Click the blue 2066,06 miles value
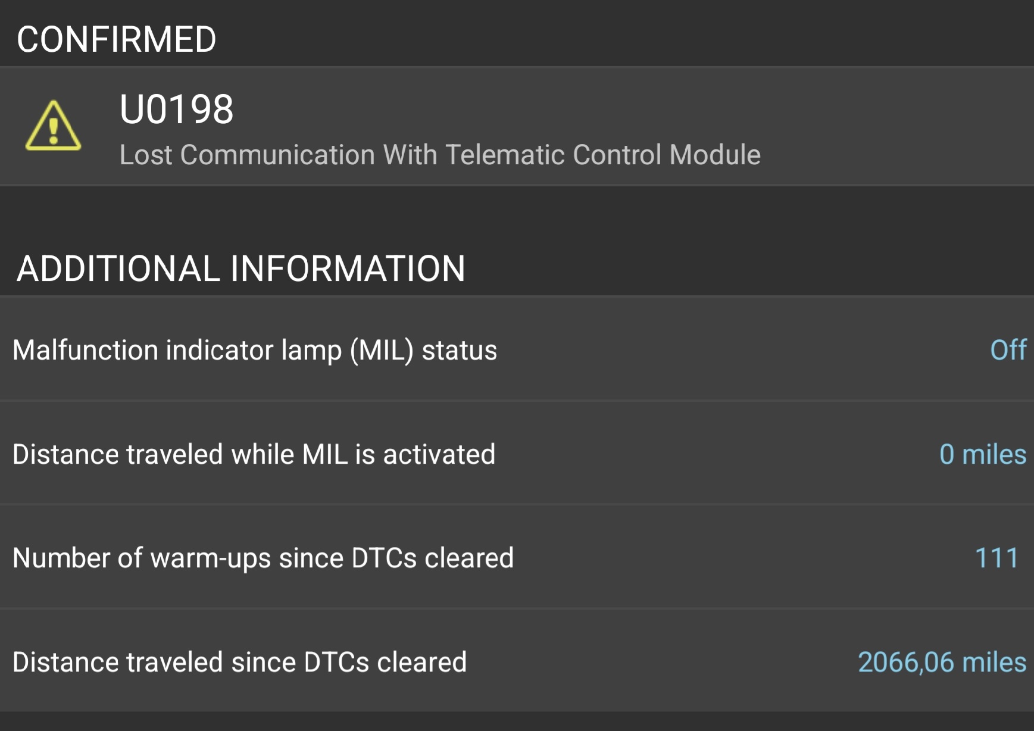The width and height of the screenshot is (1034, 731). [942, 661]
